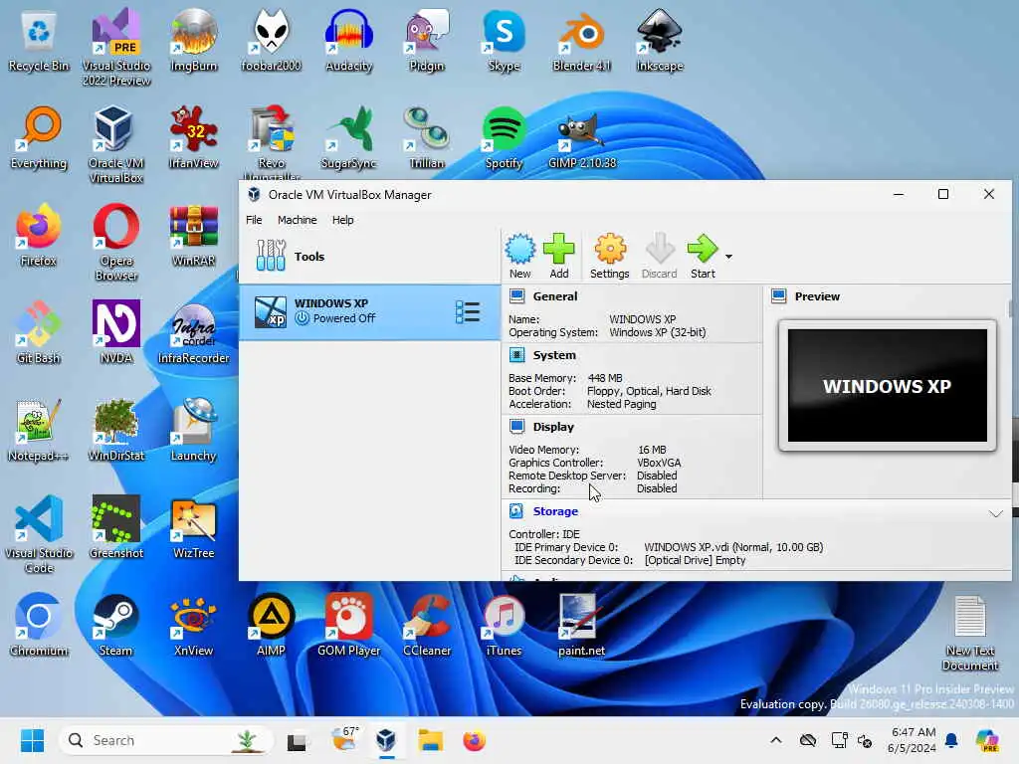Viewport: 1019px width, 764px height.
Task: Select the Tools entry in VirtualBox
Action: 370,256
